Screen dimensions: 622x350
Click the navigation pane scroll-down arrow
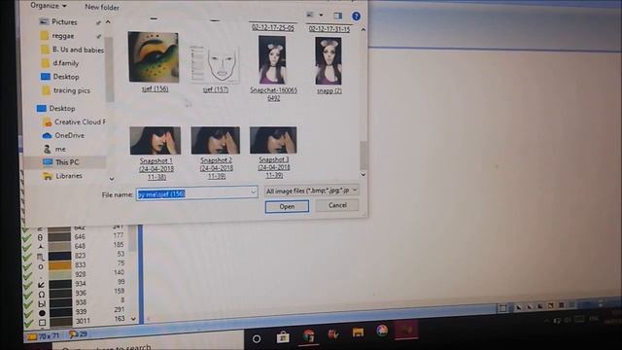[x=112, y=179]
